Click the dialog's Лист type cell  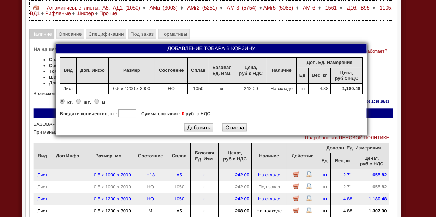(x=68, y=88)
